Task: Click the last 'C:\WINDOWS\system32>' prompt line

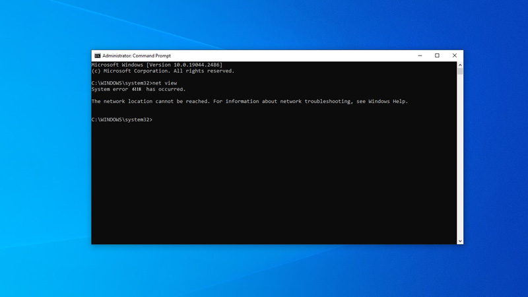Action: tap(122, 119)
